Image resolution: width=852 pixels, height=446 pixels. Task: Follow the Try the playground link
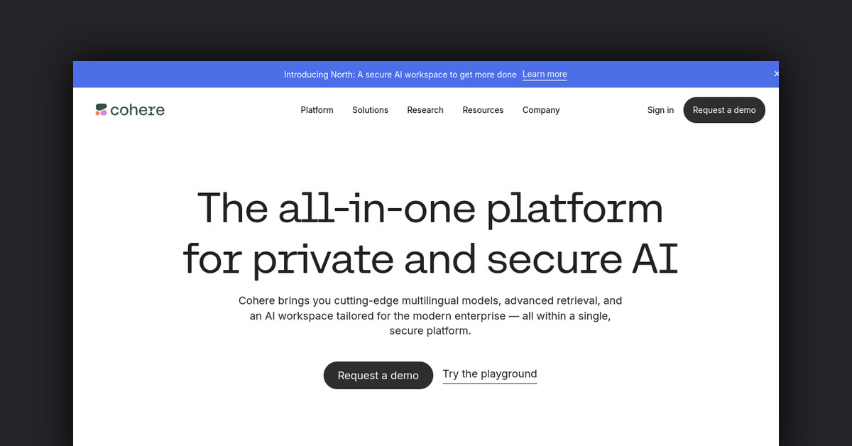(x=489, y=374)
